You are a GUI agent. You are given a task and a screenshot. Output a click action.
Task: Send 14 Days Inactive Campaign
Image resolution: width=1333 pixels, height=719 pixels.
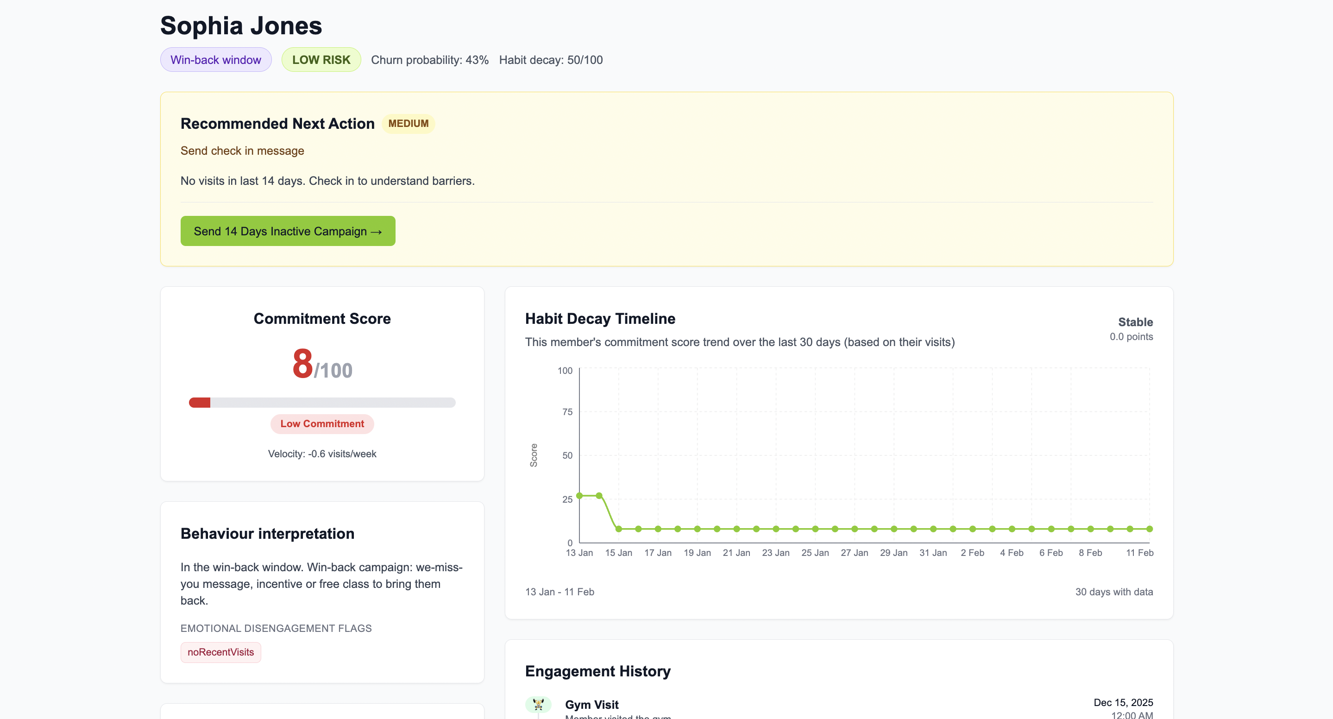[288, 231]
